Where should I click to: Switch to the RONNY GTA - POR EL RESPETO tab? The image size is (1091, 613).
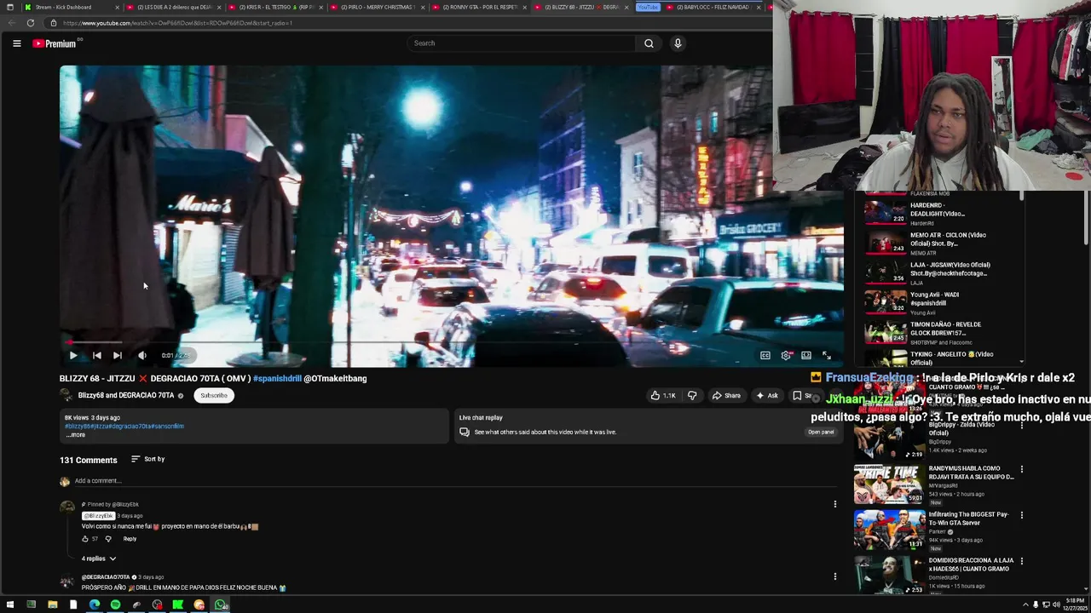[x=479, y=7]
